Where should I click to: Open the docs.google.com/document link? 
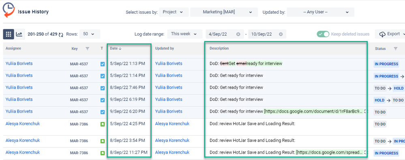[x=313, y=111]
